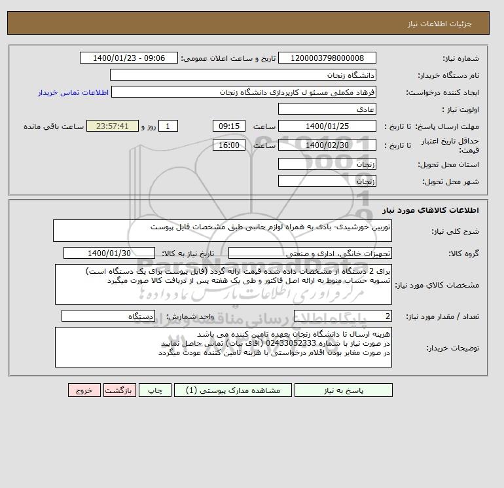
Task: Click the label تعداد / مقدار مورد نیاز
Action: pyautogui.click(x=442, y=316)
